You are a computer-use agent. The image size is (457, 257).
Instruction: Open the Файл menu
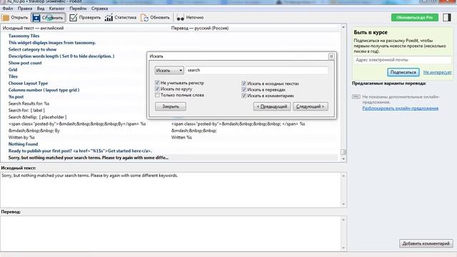click(x=8, y=9)
